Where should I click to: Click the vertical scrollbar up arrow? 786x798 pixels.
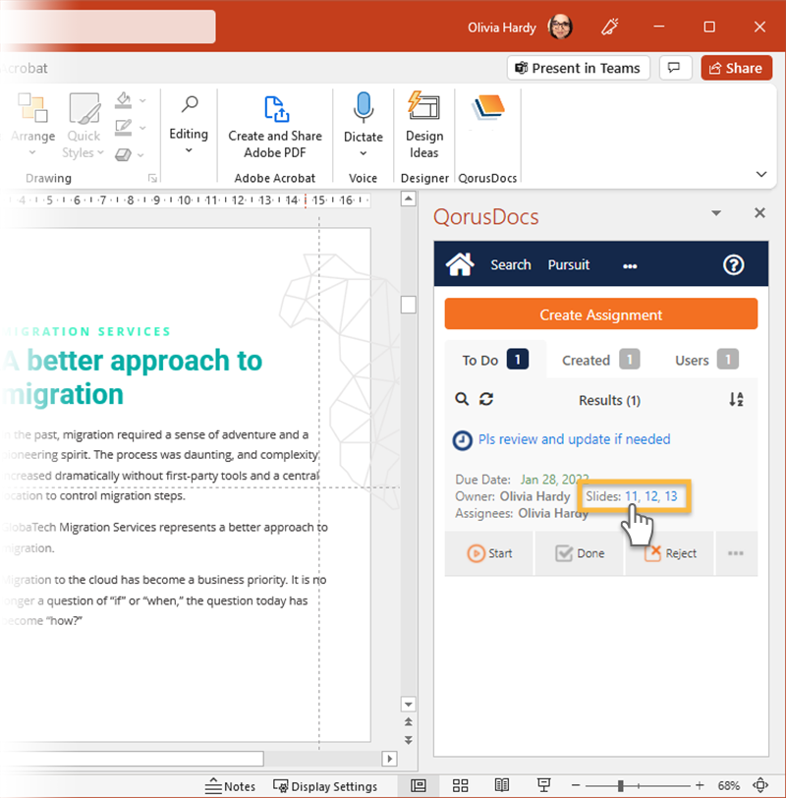click(x=409, y=199)
